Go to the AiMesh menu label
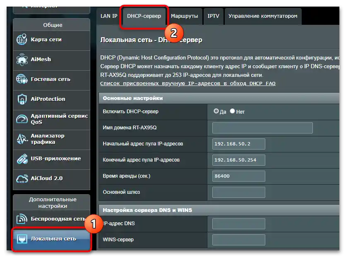Image resolution: width=346 pixels, height=257 pixels. [41, 59]
